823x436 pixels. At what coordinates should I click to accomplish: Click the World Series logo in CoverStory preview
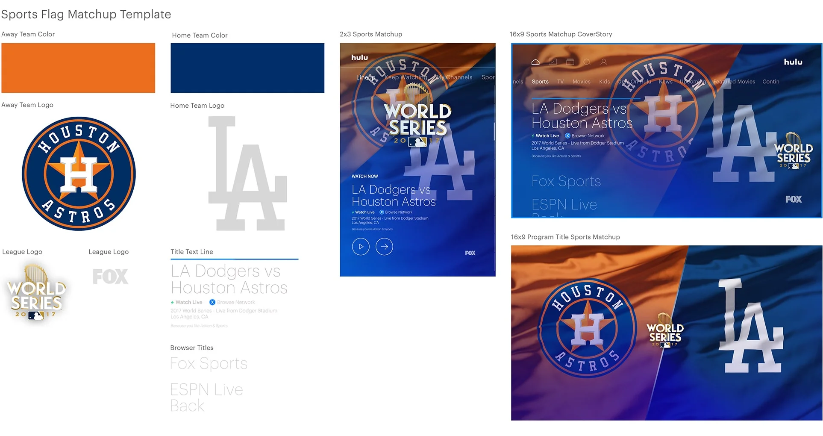tap(794, 151)
